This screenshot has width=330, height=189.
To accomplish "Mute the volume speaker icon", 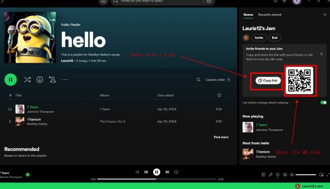I will coord(292,174).
